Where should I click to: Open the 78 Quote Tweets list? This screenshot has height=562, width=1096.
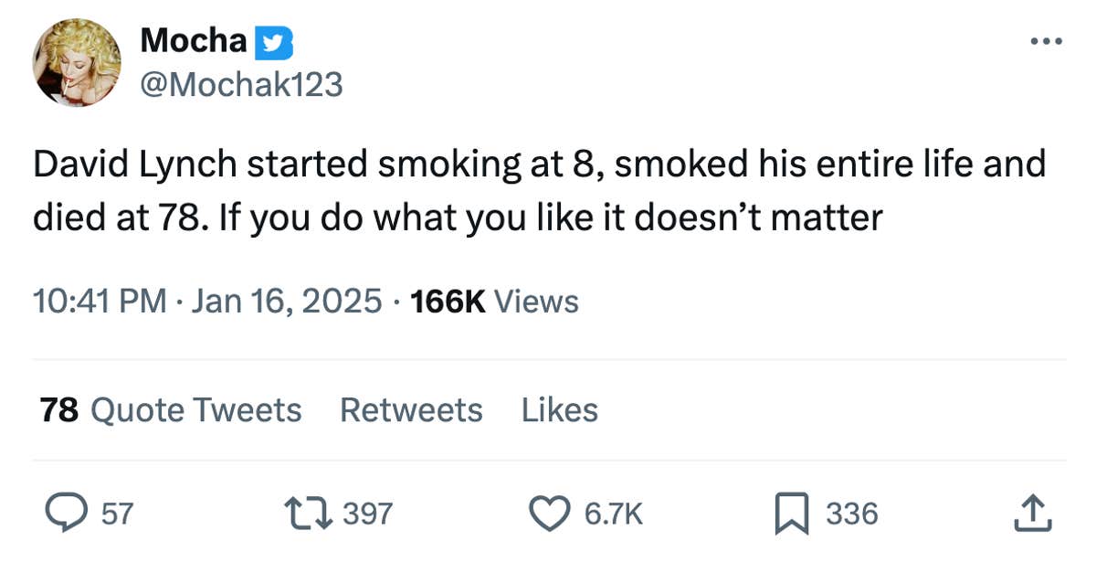pyautogui.click(x=171, y=410)
